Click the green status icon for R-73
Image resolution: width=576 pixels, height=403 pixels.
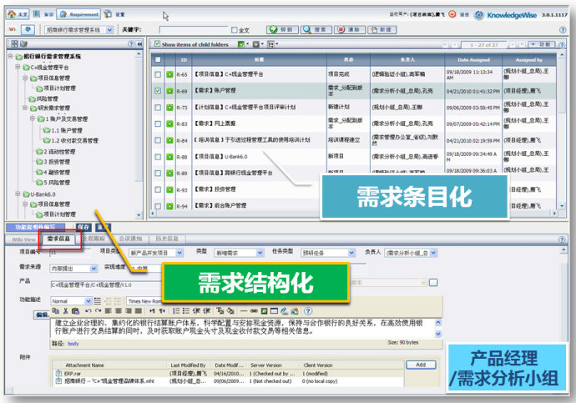point(169,106)
